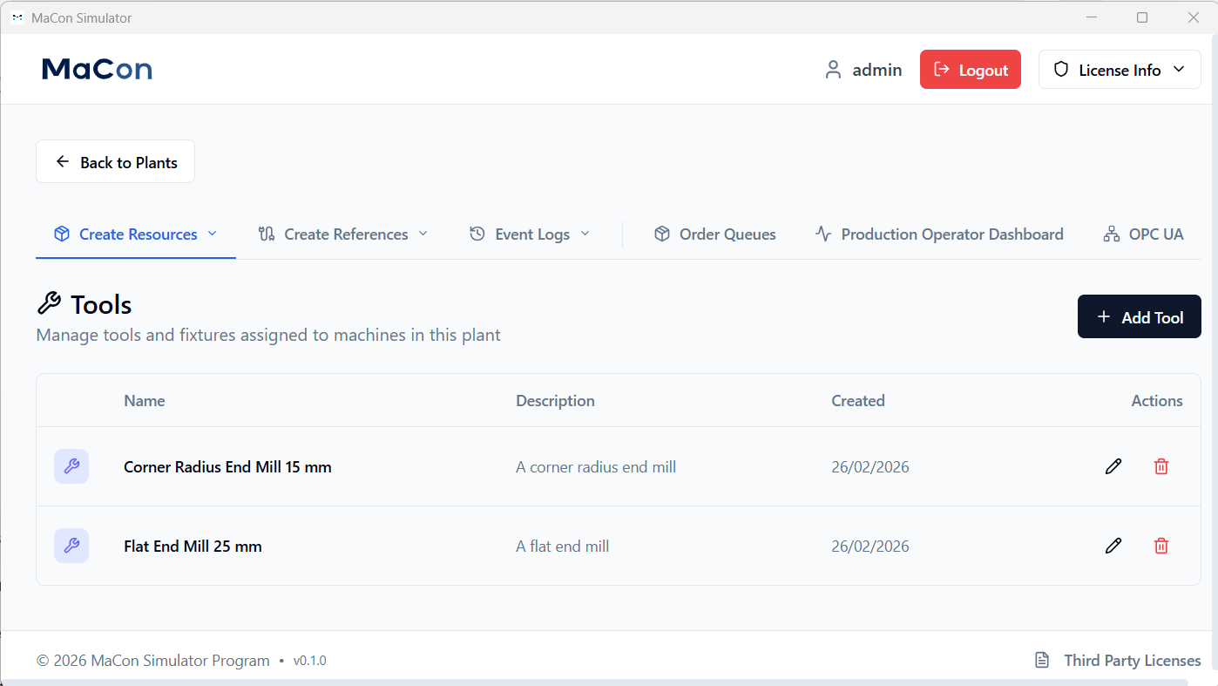Click the Add Tool button
This screenshot has width=1218, height=686.
(x=1139, y=316)
